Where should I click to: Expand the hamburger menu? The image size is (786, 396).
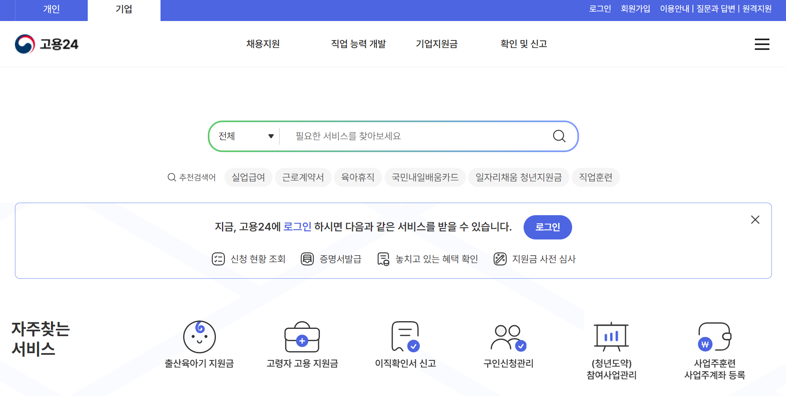[x=762, y=44]
